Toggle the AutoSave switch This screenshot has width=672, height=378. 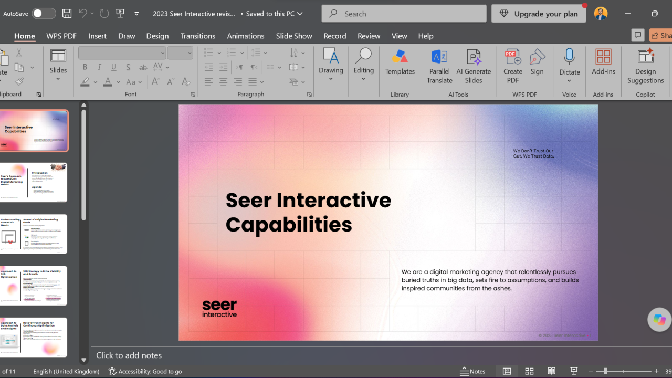coord(44,14)
